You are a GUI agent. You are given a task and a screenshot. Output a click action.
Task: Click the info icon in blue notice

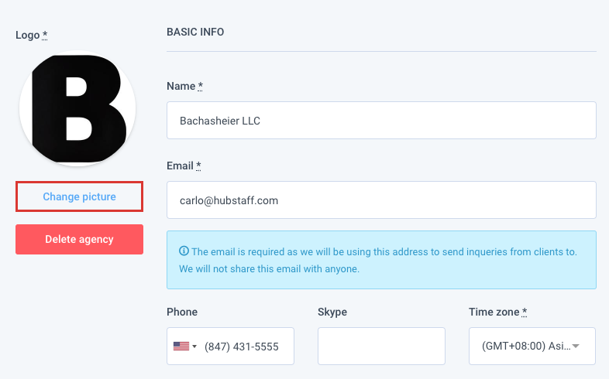[184, 251]
